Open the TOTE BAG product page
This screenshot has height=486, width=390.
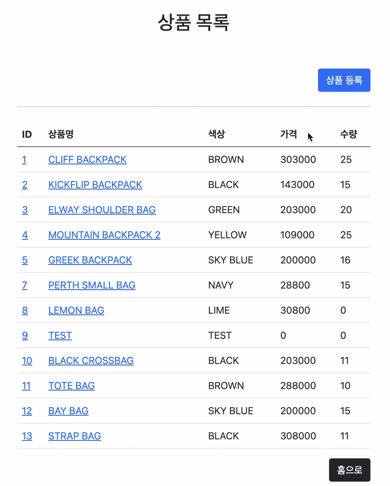(71, 386)
